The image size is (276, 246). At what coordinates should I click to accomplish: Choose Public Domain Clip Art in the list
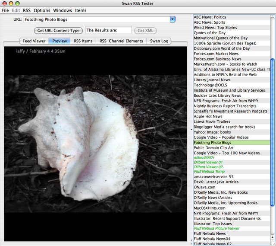point(214,148)
